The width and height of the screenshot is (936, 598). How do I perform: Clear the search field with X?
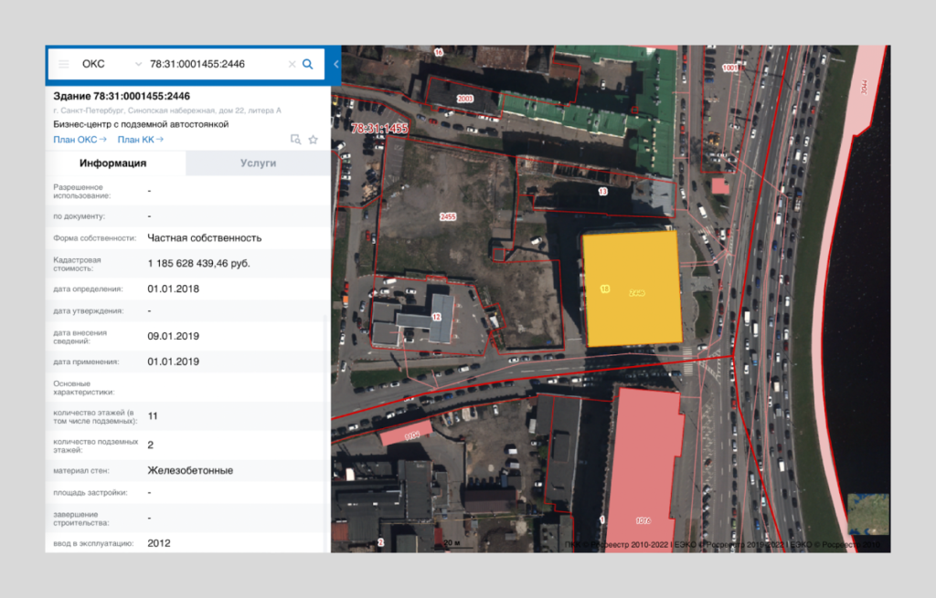coord(292,64)
